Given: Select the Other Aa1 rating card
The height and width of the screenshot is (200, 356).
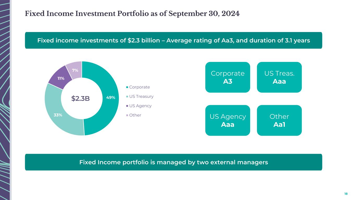Looking at the screenshot, I should pyautogui.click(x=279, y=120).
